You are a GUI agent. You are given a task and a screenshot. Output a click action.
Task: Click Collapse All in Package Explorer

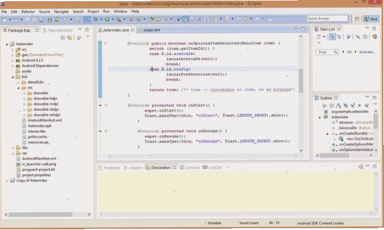[63, 38]
